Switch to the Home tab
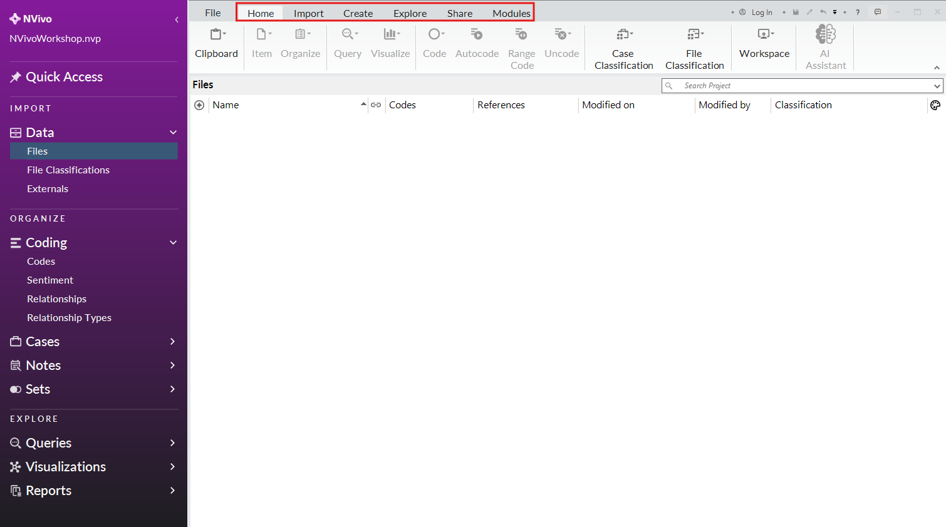This screenshot has width=946, height=527. [261, 13]
